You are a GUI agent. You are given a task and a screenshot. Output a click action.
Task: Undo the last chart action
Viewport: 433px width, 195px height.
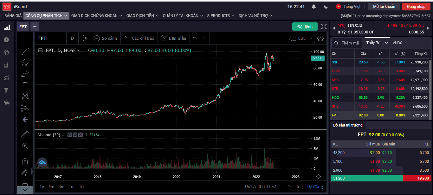pyautogui.click(x=195, y=38)
